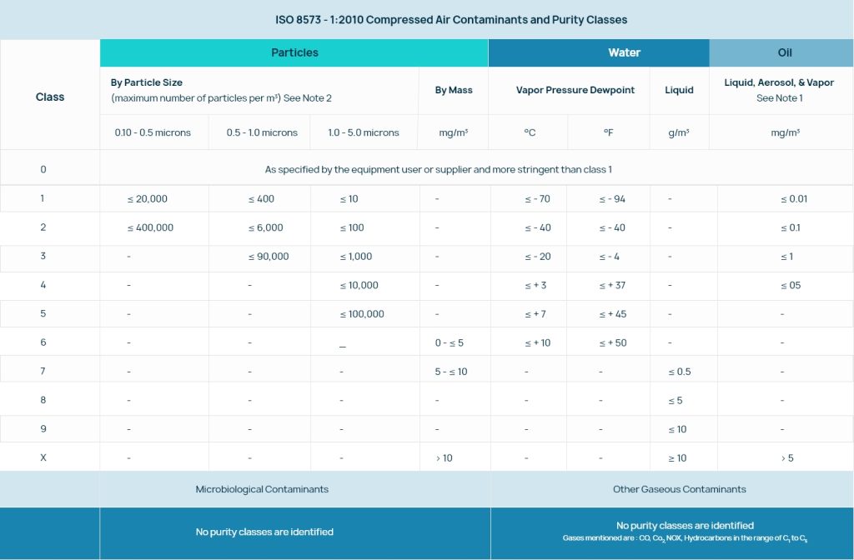The width and height of the screenshot is (854, 560).
Task: Click the Oil column group header
Action: click(x=784, y=52)
